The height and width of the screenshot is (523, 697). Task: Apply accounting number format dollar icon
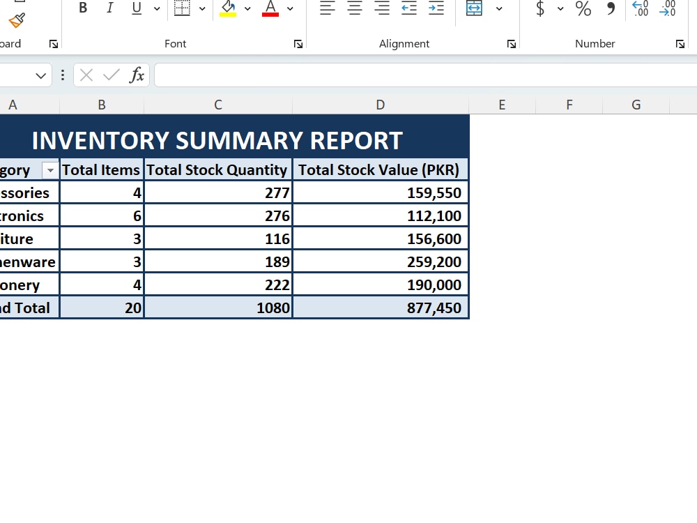(x=540, y=8)
